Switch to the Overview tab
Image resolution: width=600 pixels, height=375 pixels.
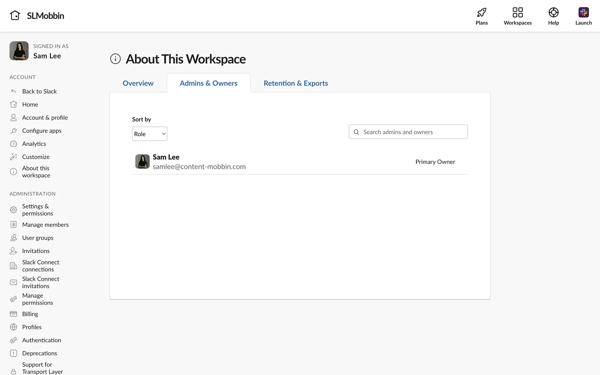(x=138, y=83)
